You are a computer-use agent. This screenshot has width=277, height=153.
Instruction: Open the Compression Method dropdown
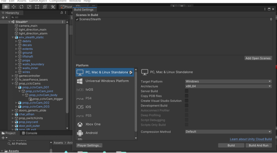[228, 132]
